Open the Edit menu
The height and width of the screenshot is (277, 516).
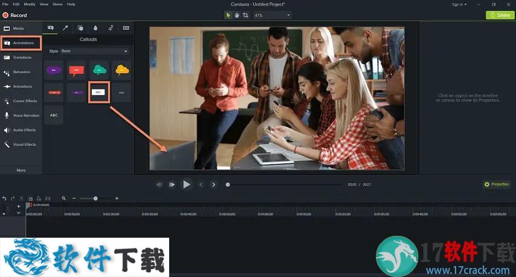(x=16, y=4)
